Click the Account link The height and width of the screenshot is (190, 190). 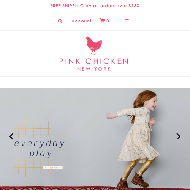point(81,21)
